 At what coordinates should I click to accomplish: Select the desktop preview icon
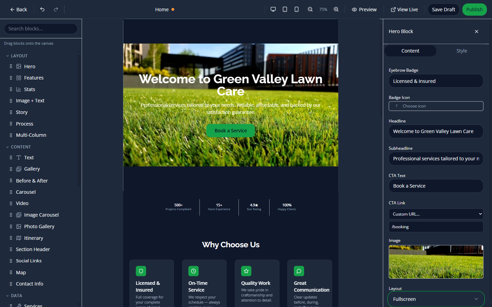point(273,9)
